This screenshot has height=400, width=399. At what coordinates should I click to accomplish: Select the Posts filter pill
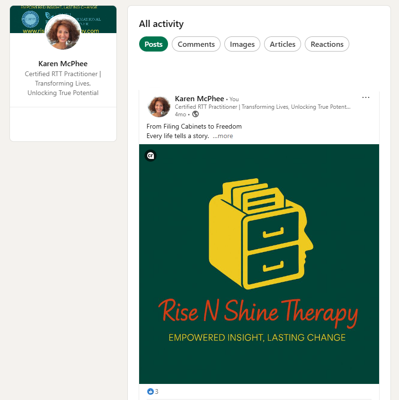[153, 44]
